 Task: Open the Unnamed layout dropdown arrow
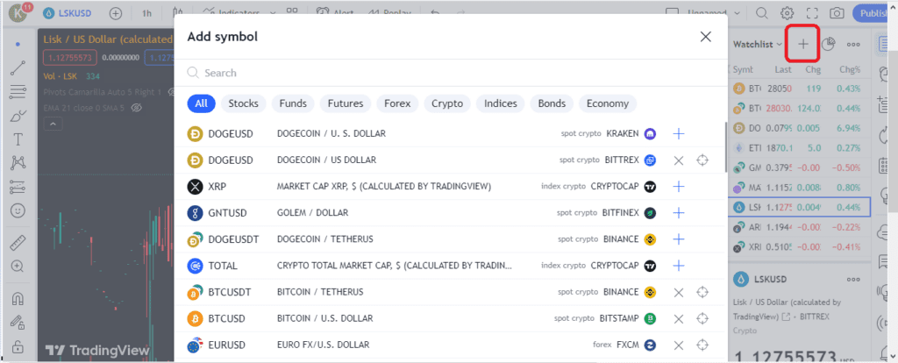(723, 13)
